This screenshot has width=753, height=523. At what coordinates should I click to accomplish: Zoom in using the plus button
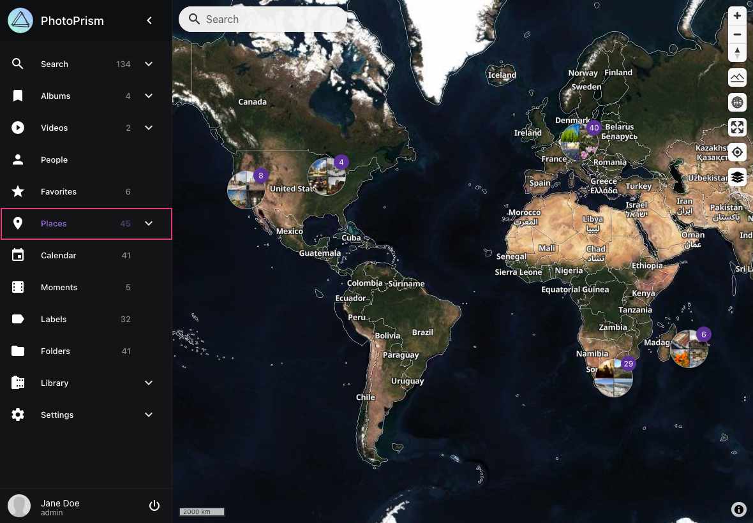coord(737,15)
